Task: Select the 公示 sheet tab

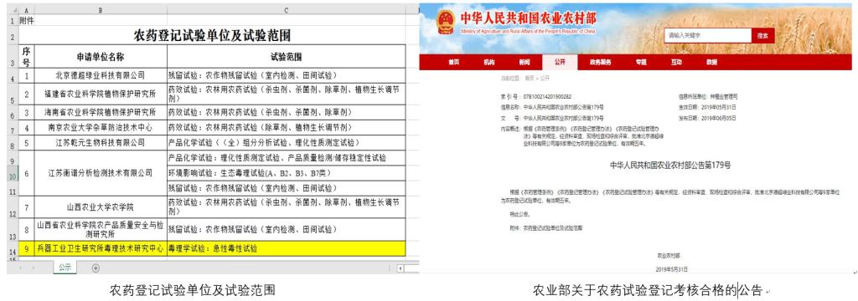Action: tap(65, 268)
